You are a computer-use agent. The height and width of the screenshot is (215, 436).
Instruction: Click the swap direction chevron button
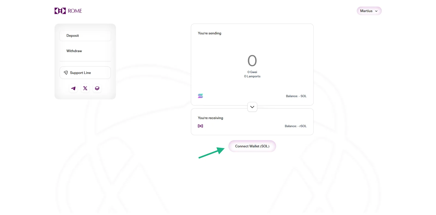252,107
